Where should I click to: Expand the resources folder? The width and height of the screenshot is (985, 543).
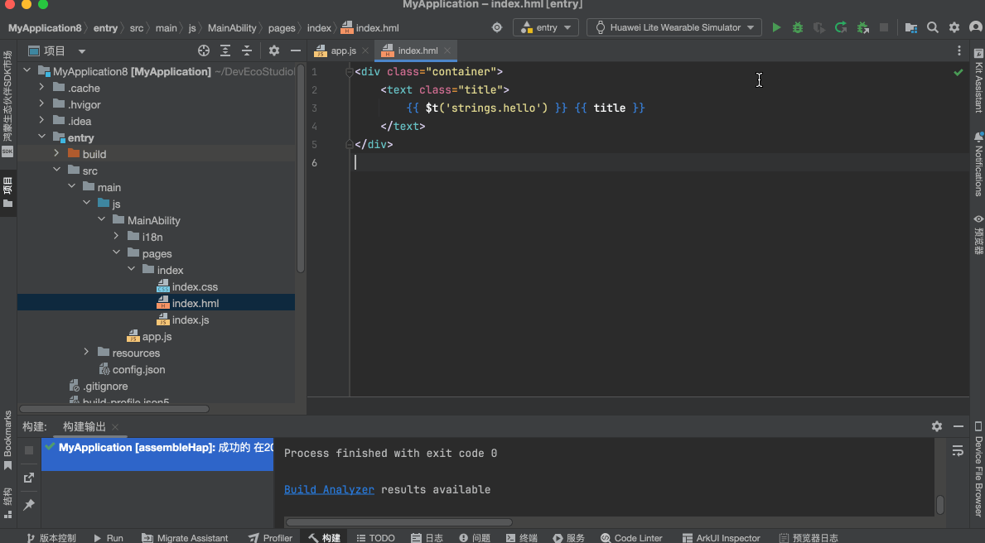tap(87, 352)
